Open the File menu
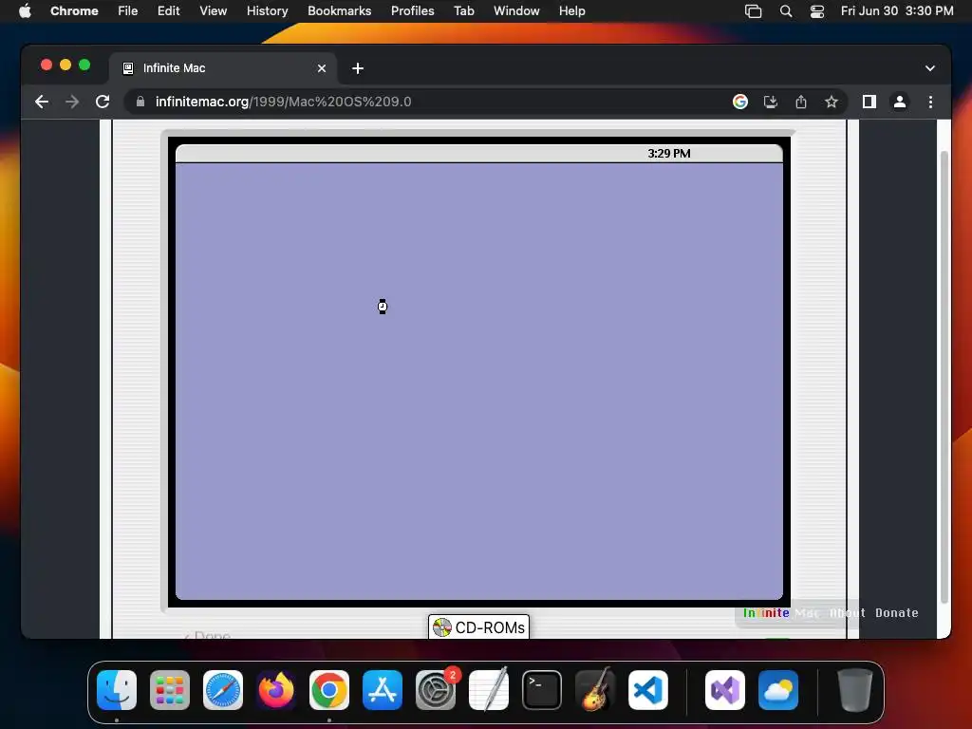The width and height of the screenshot is (972, 729). point(128,10)
